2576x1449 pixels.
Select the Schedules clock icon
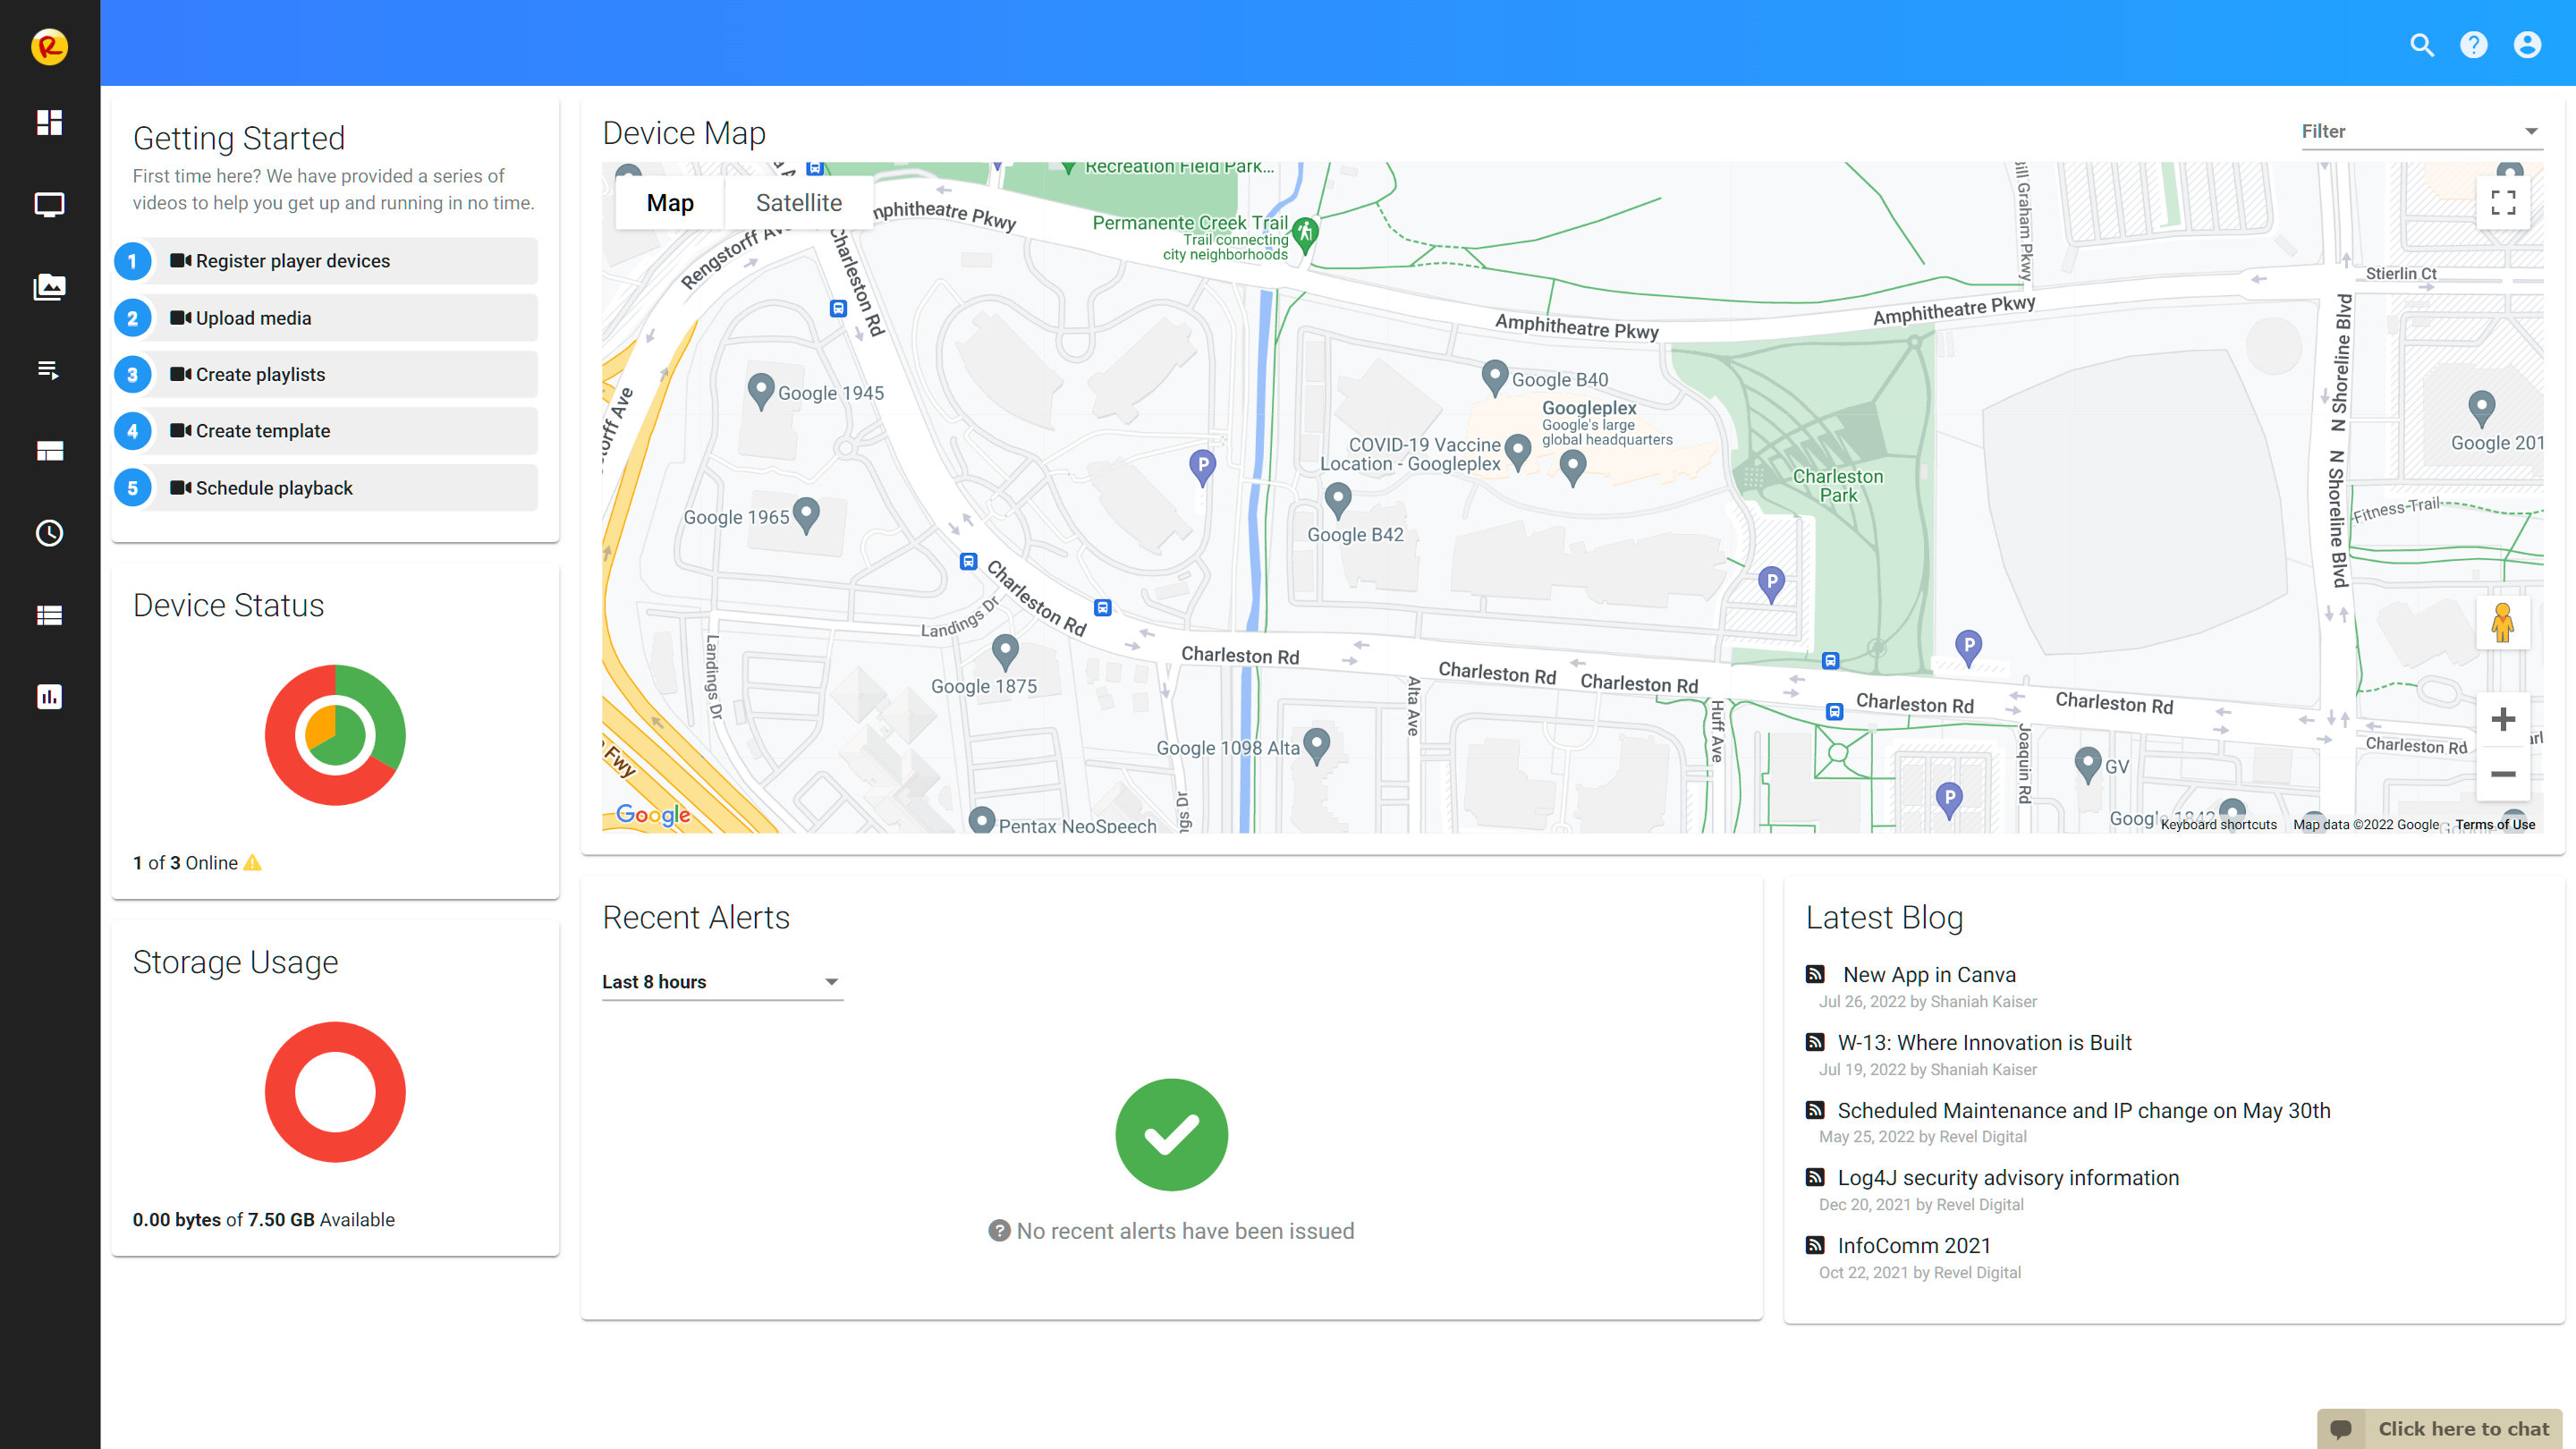point(49,533)
